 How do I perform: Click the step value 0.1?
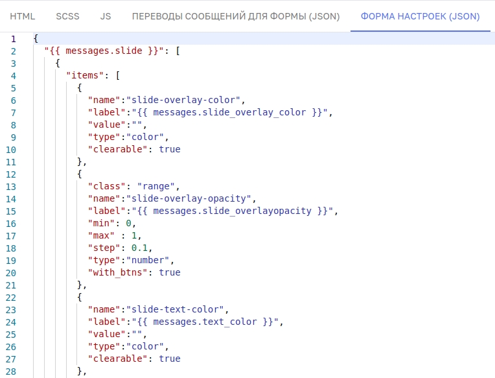click(139, 248)
